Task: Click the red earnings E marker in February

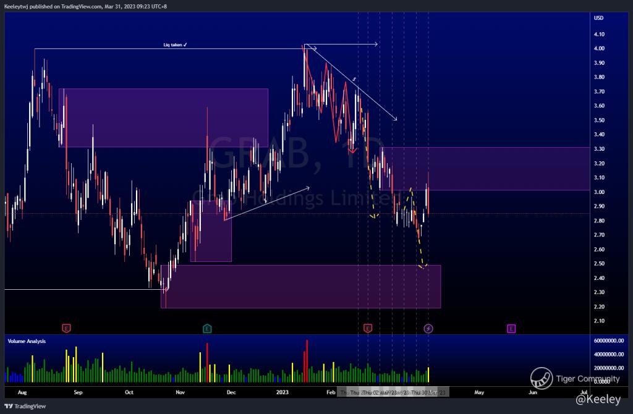Action: click(x=367, y=328)
